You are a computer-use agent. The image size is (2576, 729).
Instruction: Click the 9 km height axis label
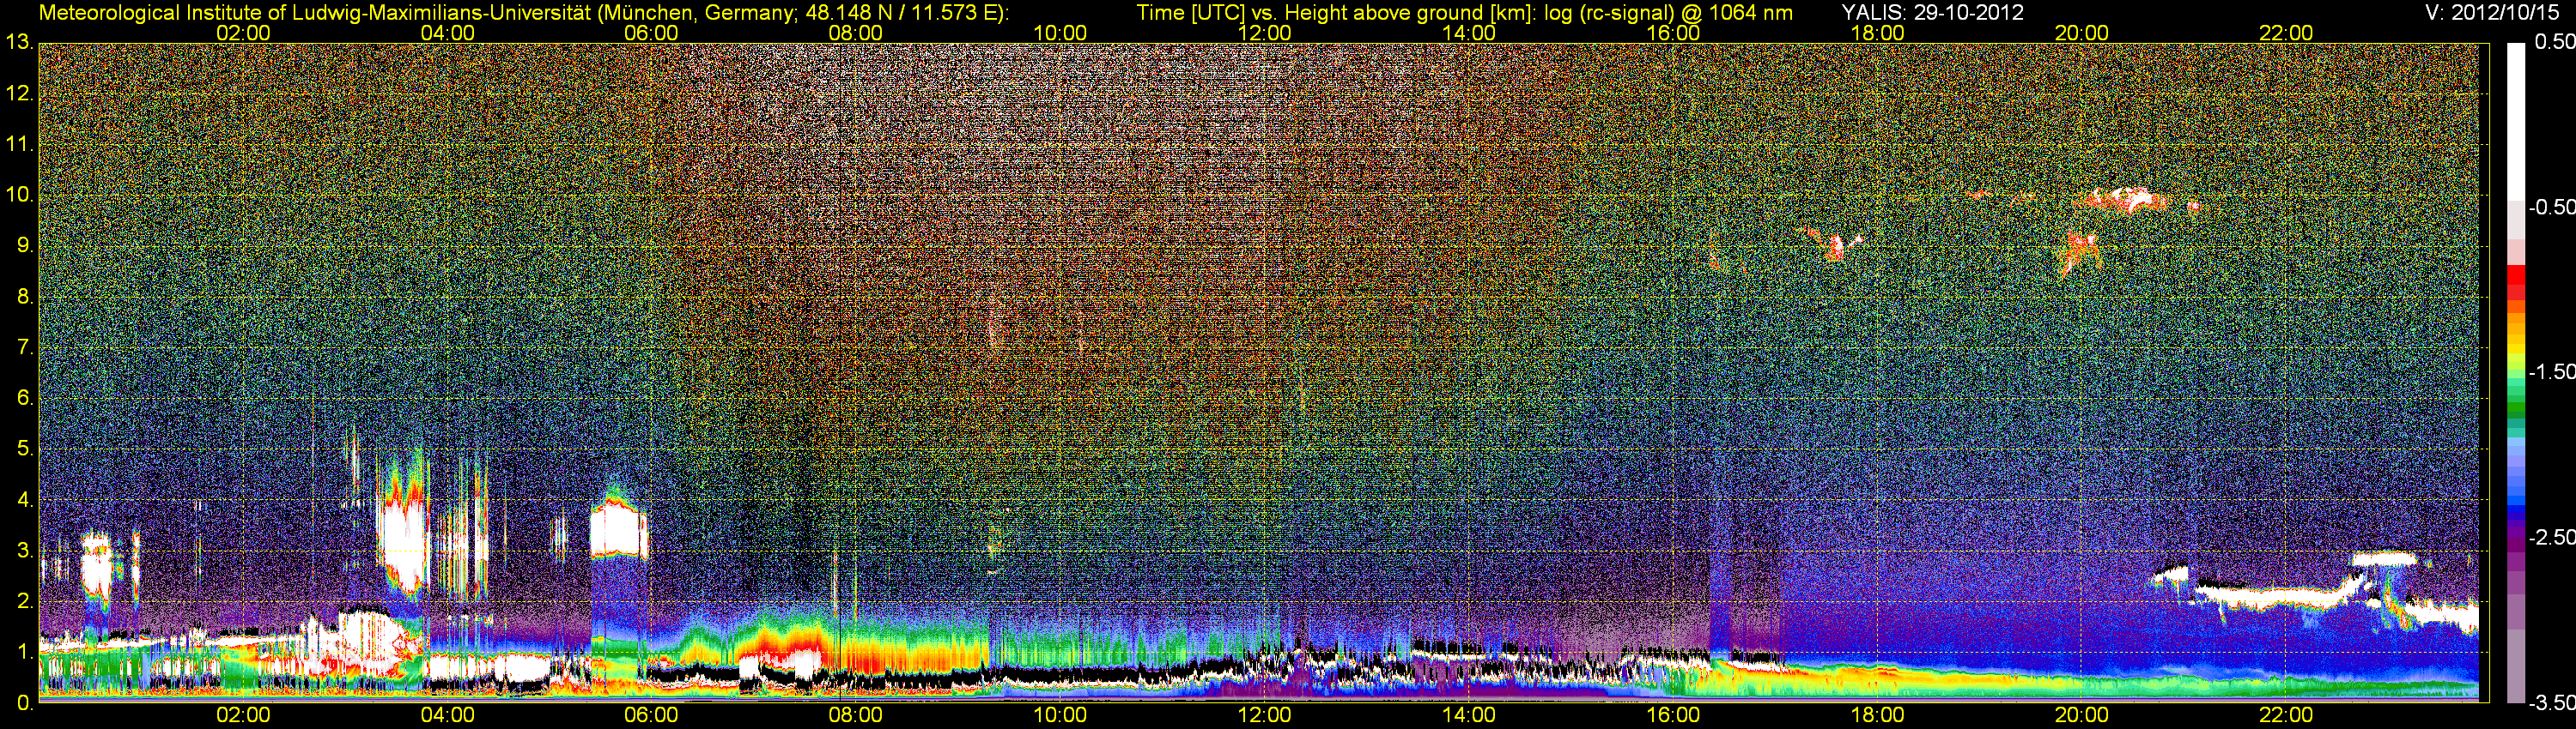24,245
